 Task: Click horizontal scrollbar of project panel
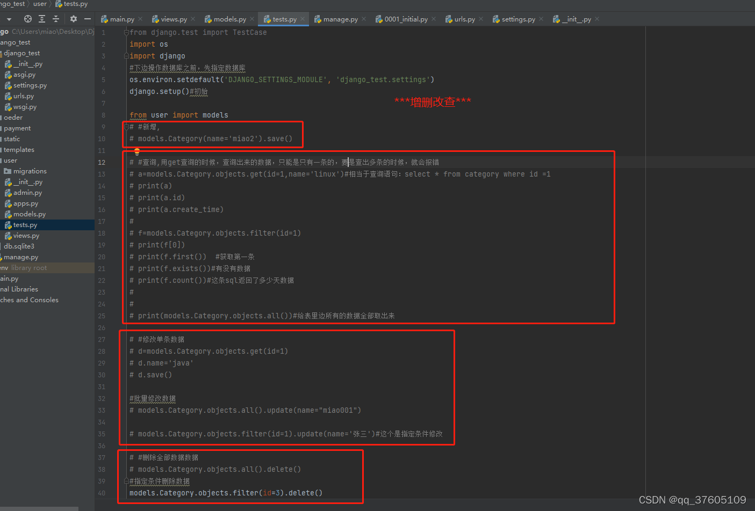(x=39, y=509)
